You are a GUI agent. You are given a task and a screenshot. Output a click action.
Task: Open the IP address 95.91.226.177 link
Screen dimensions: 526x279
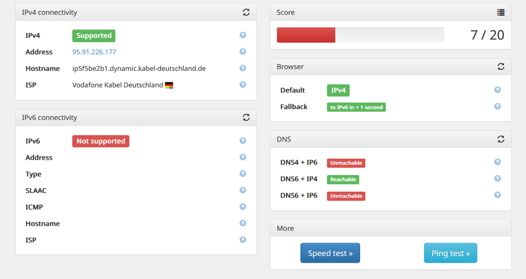(x=94, y=52)
